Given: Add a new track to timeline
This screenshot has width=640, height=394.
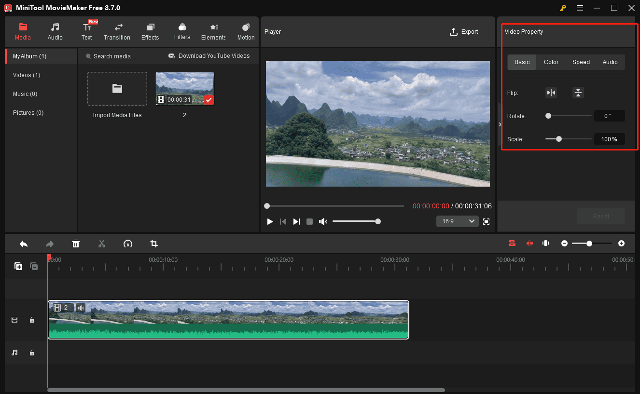Looking at the screenshot, I should 18,266.
